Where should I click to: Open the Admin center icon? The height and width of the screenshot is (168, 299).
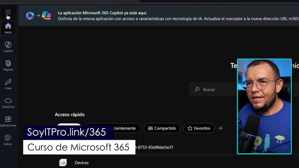pyautogui.click(x=8, y=140)
